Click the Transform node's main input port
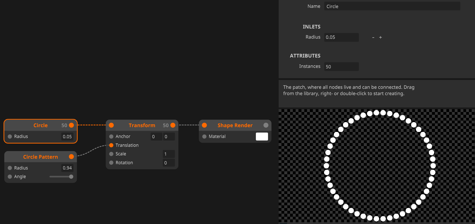The height and width of the screenshot is (224, 475). click(111, 125)
